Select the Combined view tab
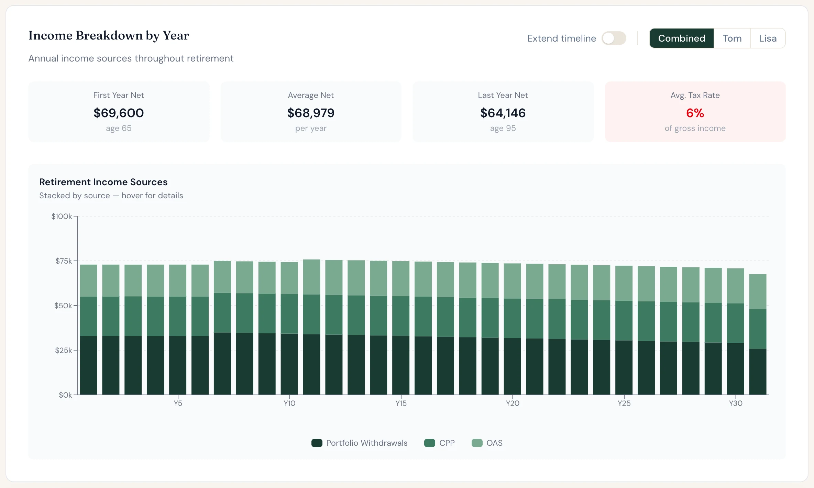Viewport: 814px width, 488px height. point(682,38)
